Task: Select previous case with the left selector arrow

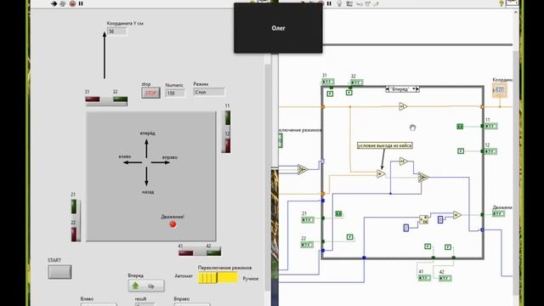Action: click(388, 89)
